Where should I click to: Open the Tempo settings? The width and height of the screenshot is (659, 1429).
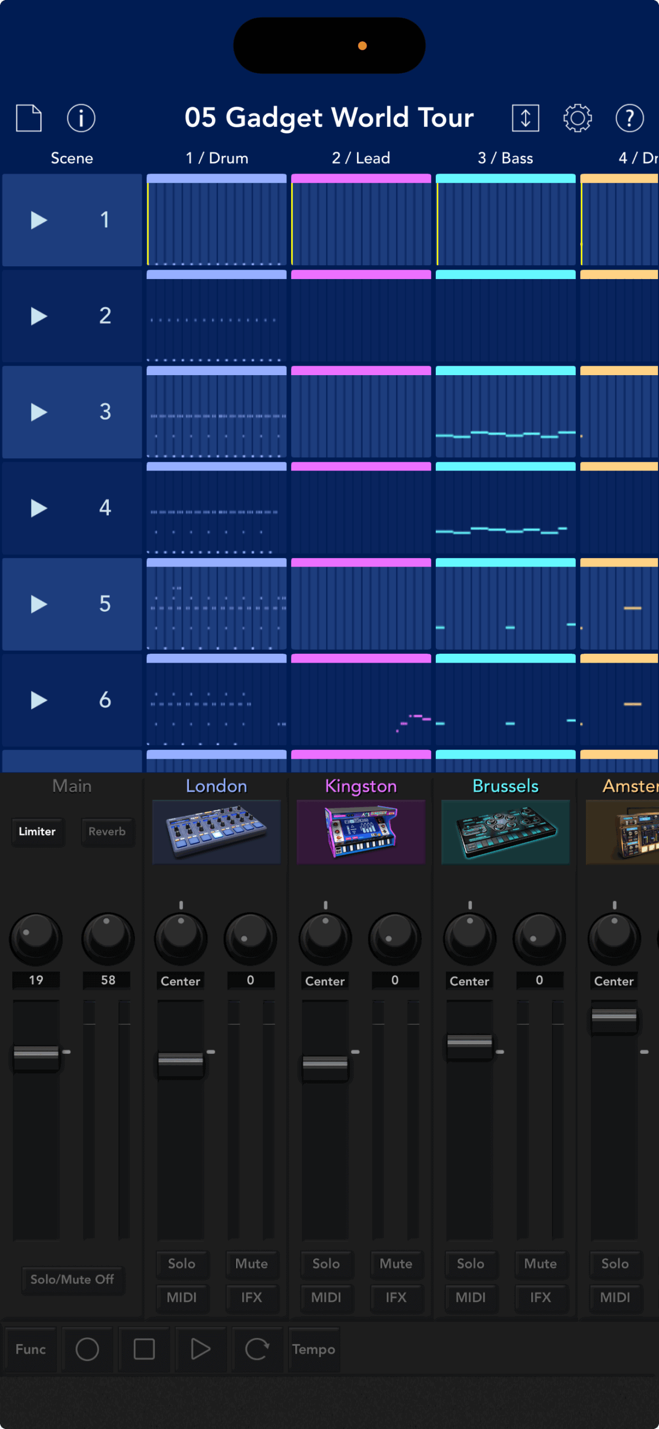(314, 1349)
